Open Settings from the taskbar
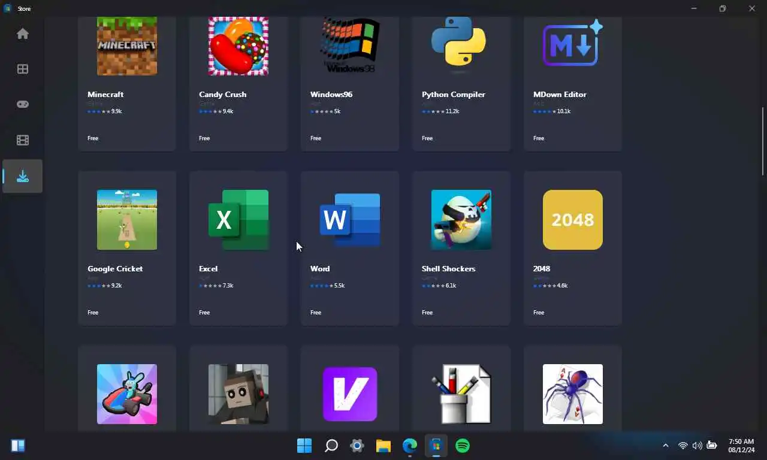The width and height of the screenshot is (767, 460). 357,446
